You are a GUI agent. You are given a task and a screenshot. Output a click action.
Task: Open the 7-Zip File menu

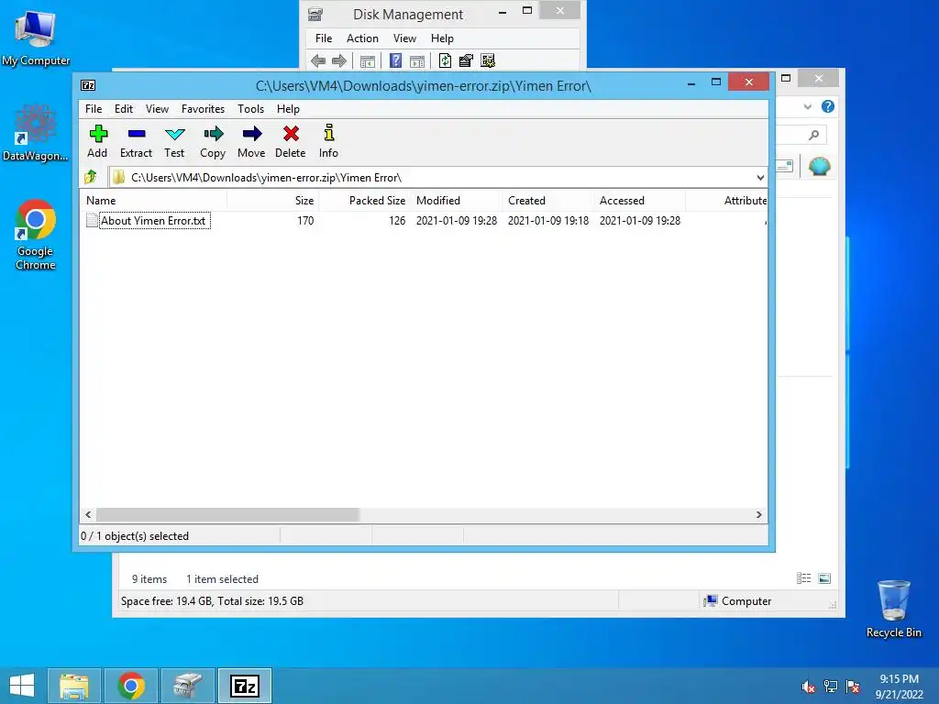pyautogui.click(x=94, y=109)
